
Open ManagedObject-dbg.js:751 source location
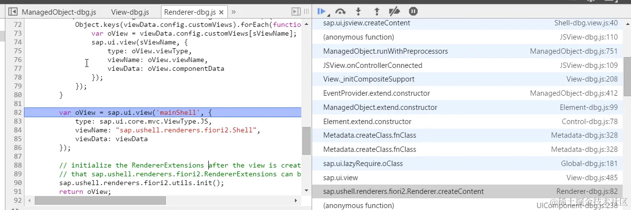574,51
